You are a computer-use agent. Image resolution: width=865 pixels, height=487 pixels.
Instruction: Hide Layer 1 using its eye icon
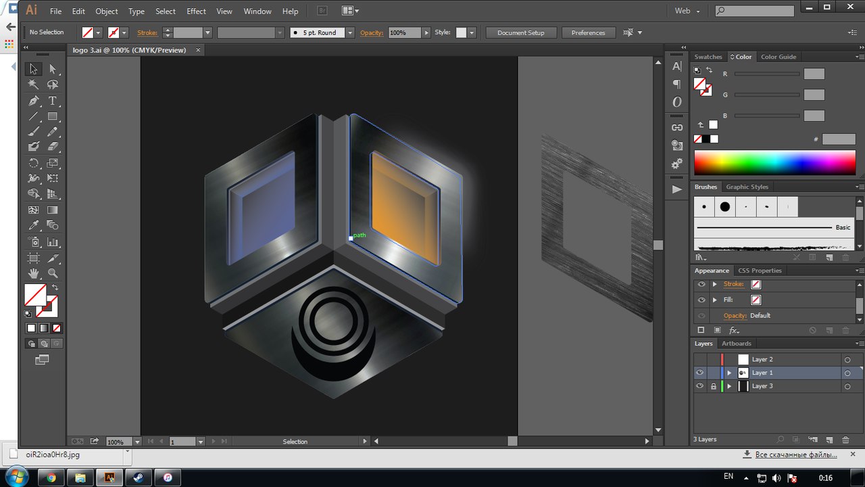700,373
